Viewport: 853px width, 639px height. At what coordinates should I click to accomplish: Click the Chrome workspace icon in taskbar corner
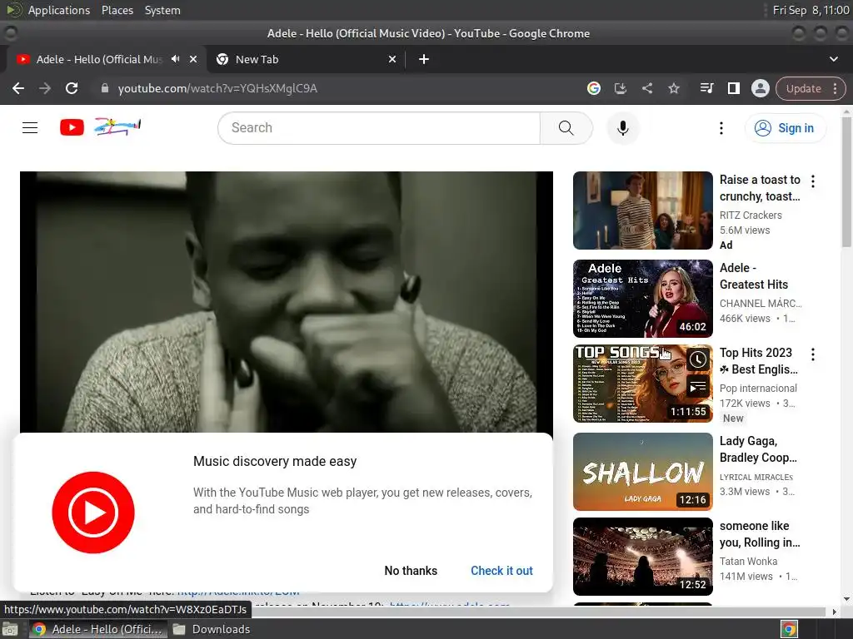coord(789,629)
